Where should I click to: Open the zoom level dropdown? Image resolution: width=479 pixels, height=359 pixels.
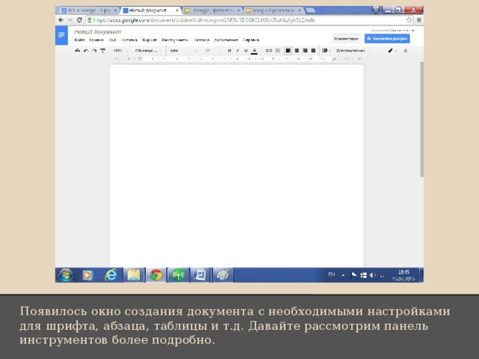pyautogui.click(x=120, y=51)
